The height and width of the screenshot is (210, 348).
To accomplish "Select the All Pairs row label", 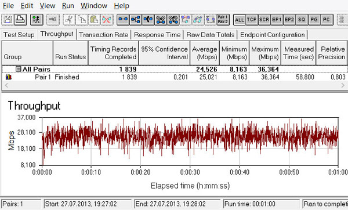I will click(x=36, y=69).
